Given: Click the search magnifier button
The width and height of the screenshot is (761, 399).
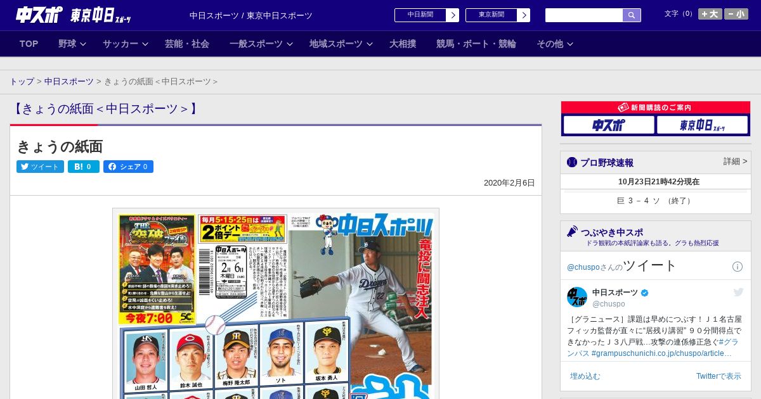Looking at the screenshot, I should [632, 15].
